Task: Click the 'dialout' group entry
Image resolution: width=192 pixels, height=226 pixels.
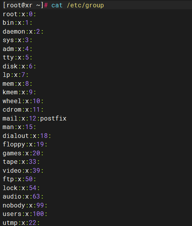Action: [x=27, y=136]
